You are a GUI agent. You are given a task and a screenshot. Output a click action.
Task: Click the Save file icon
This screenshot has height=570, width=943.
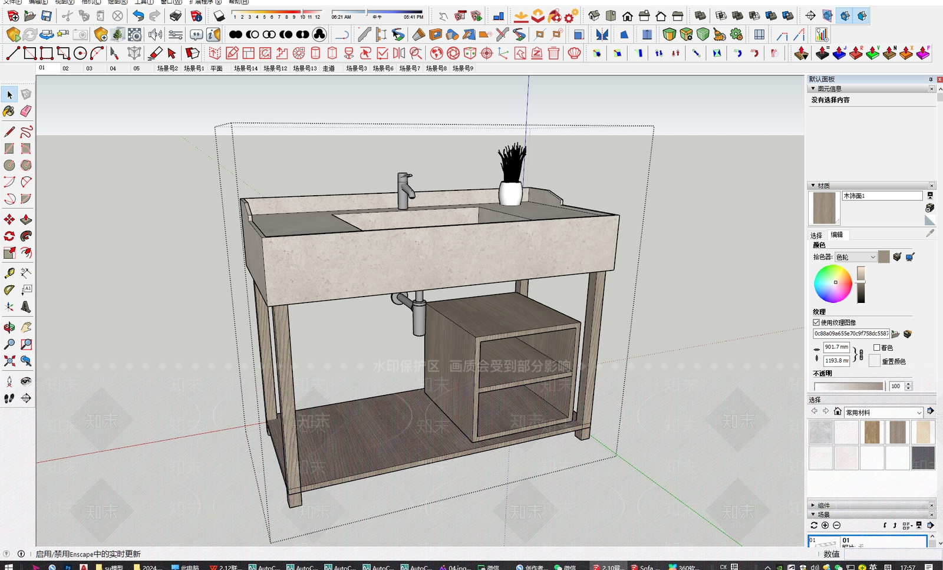click(46, 16)
